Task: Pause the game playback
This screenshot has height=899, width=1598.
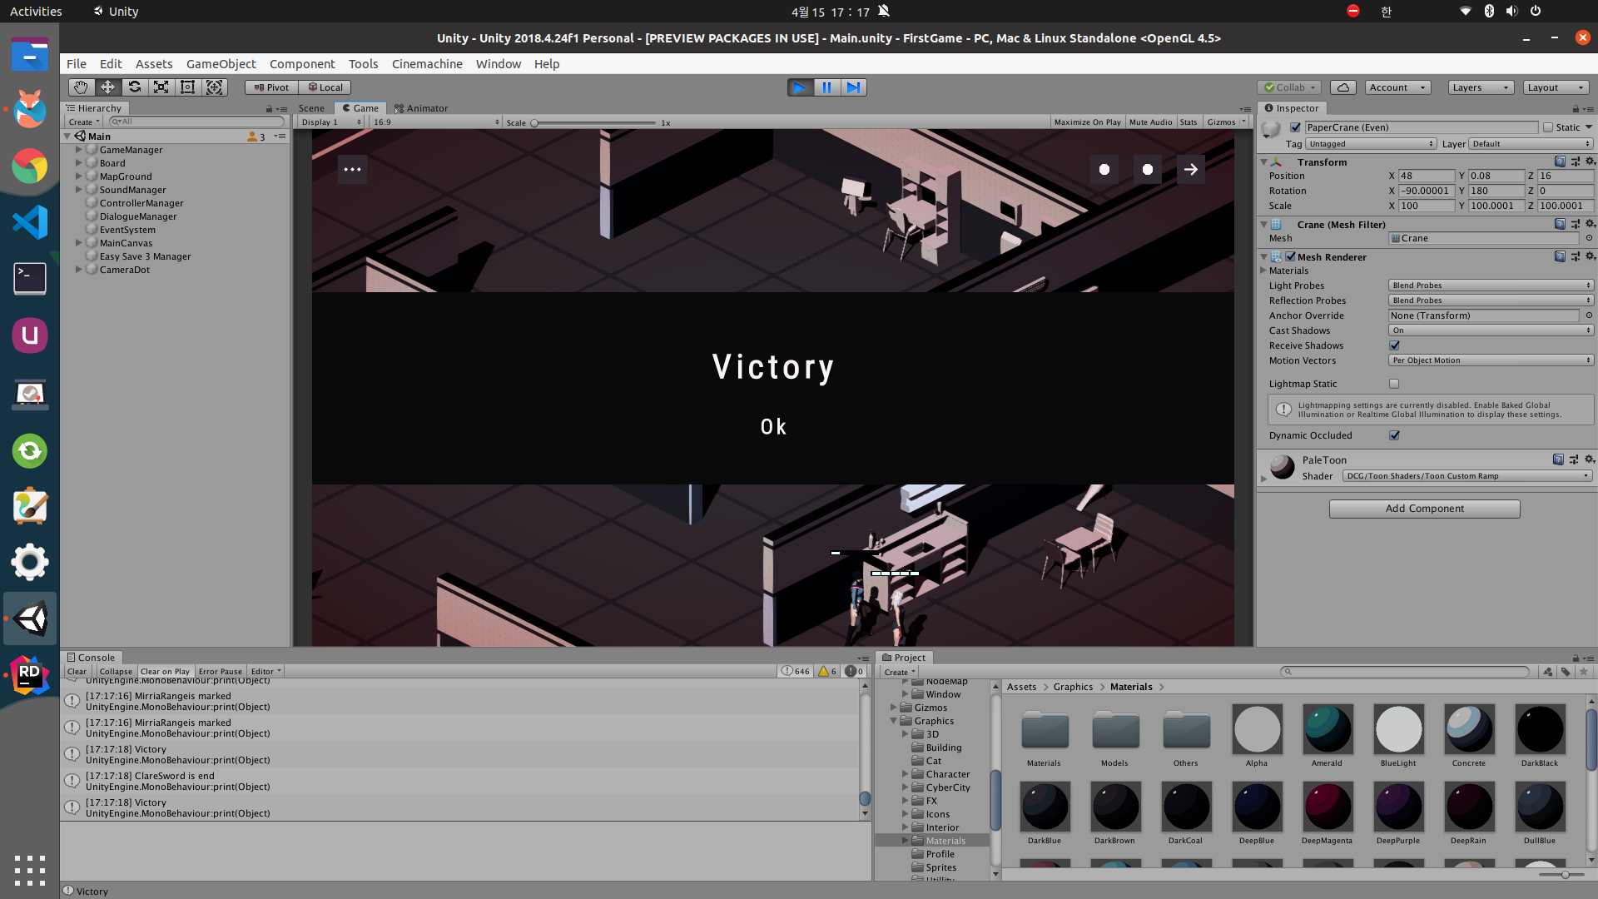Action: tap(826, 87)
